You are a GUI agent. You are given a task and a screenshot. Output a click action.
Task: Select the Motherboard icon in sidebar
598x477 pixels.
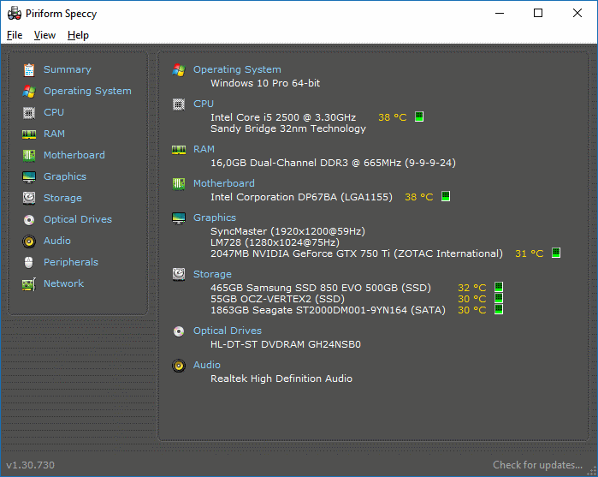(x=29, y=156)
